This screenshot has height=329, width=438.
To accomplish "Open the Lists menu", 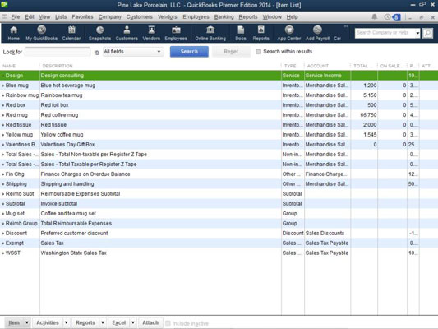I will [61, 16].
